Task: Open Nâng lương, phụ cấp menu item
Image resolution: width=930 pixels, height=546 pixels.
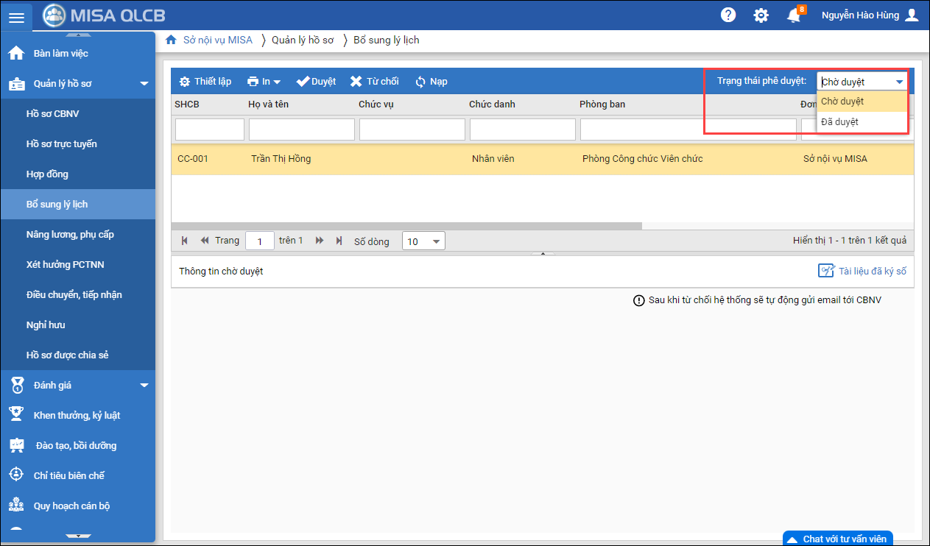Action: point(70,235)
